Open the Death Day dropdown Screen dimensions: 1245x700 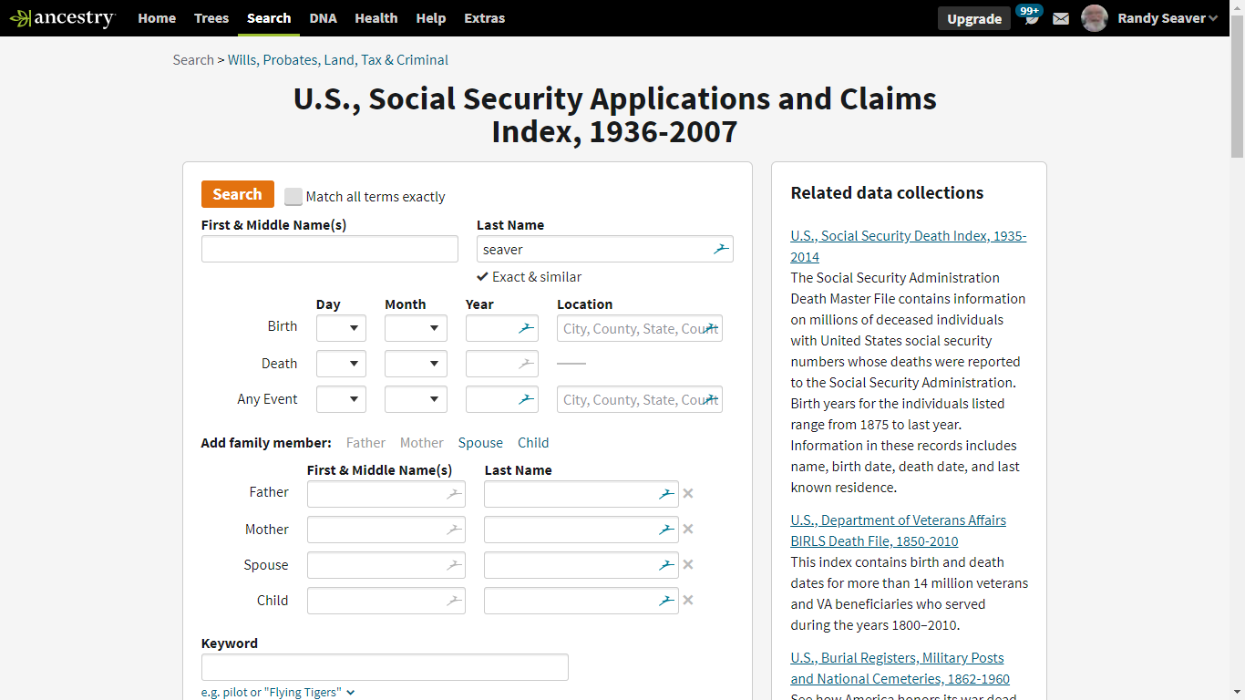pos(341,364)
